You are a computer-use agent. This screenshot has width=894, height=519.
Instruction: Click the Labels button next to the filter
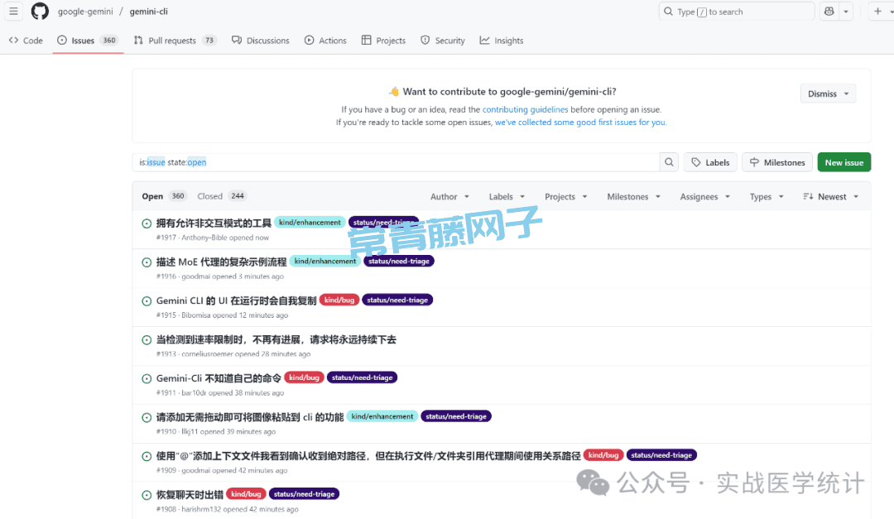pyautogui.click(x=710, y=162)
